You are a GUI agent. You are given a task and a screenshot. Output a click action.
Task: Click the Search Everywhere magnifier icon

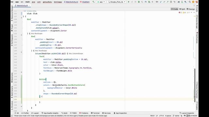[x=190, y=2]
